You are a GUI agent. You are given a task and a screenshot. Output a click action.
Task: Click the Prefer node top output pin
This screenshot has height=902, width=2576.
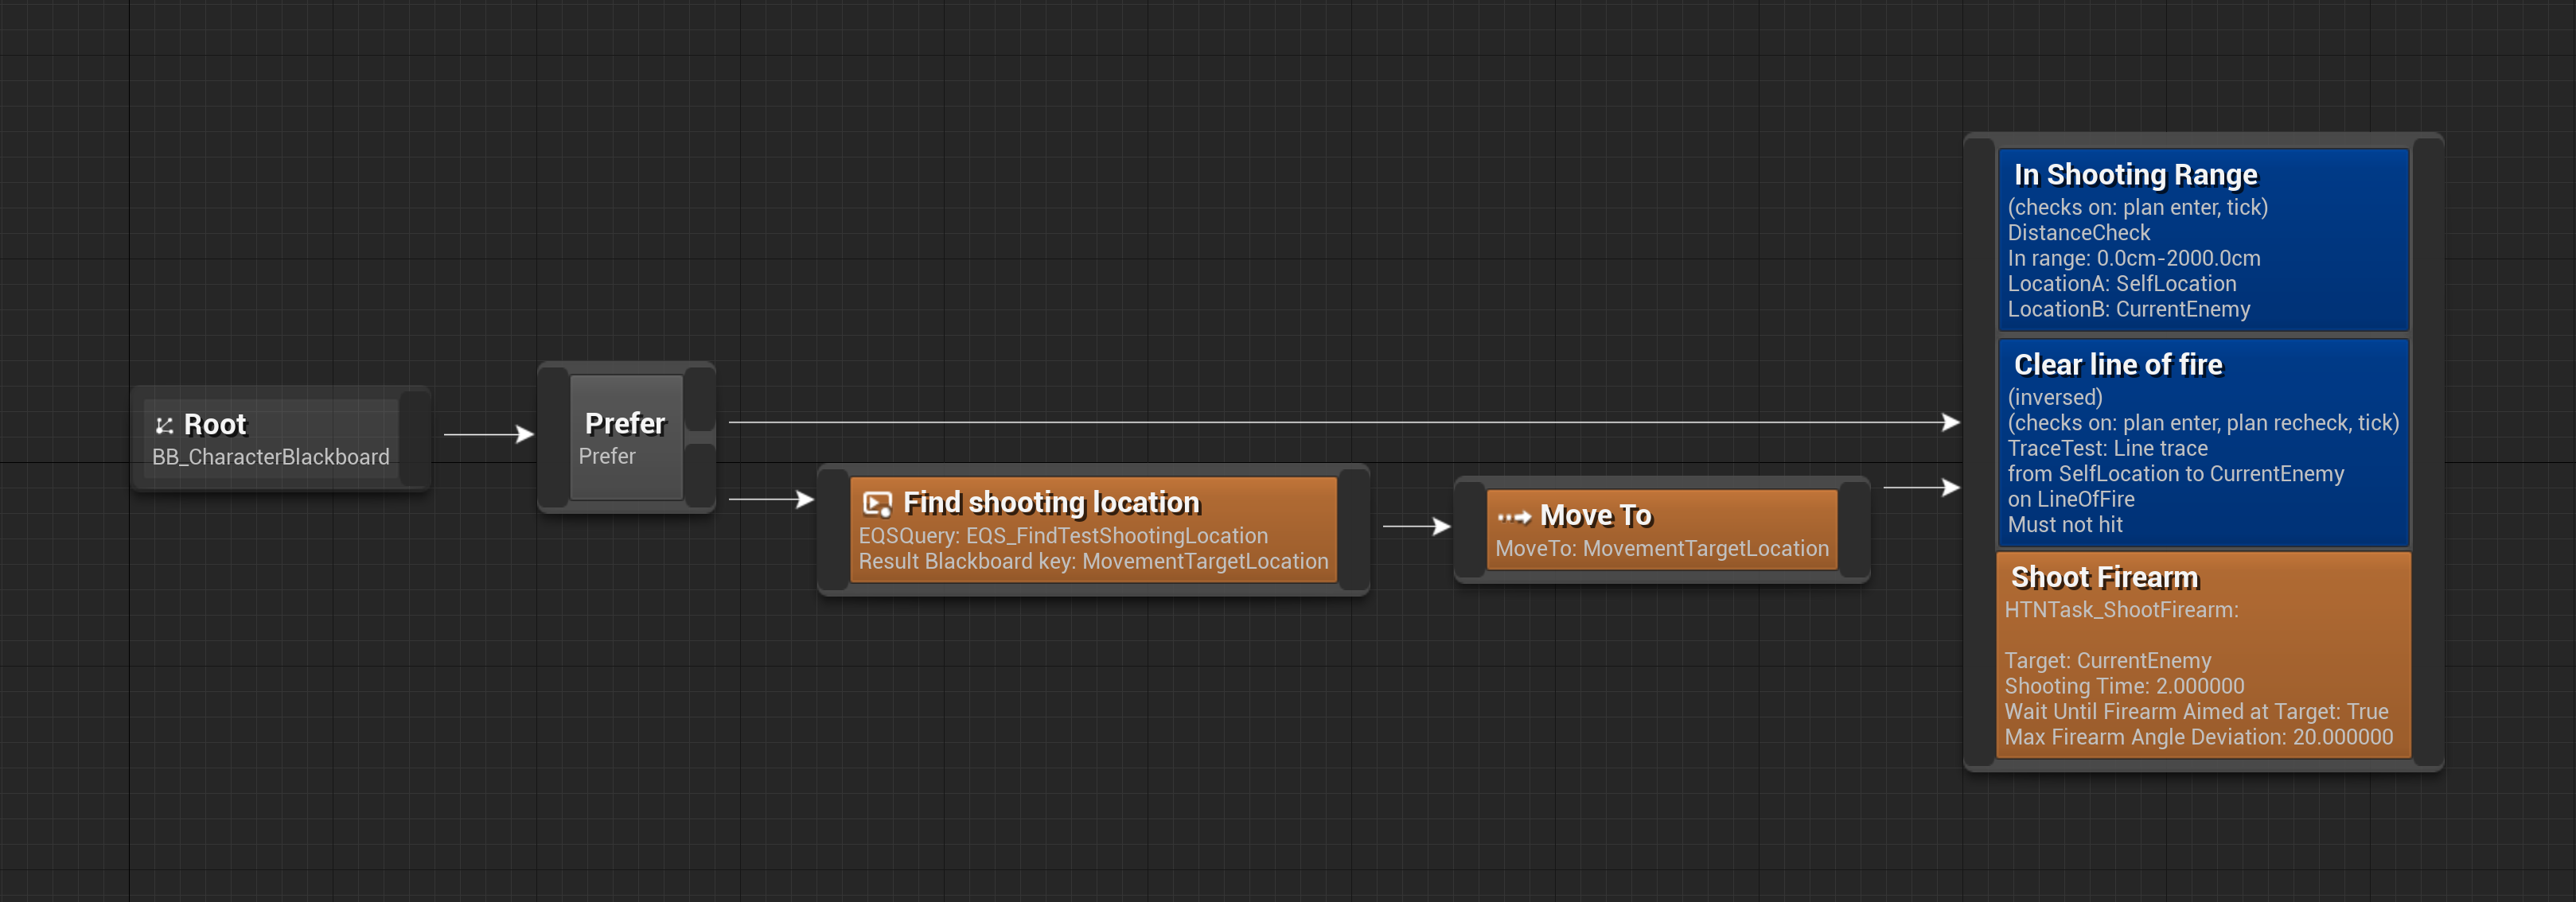click(x=700, y=398)
